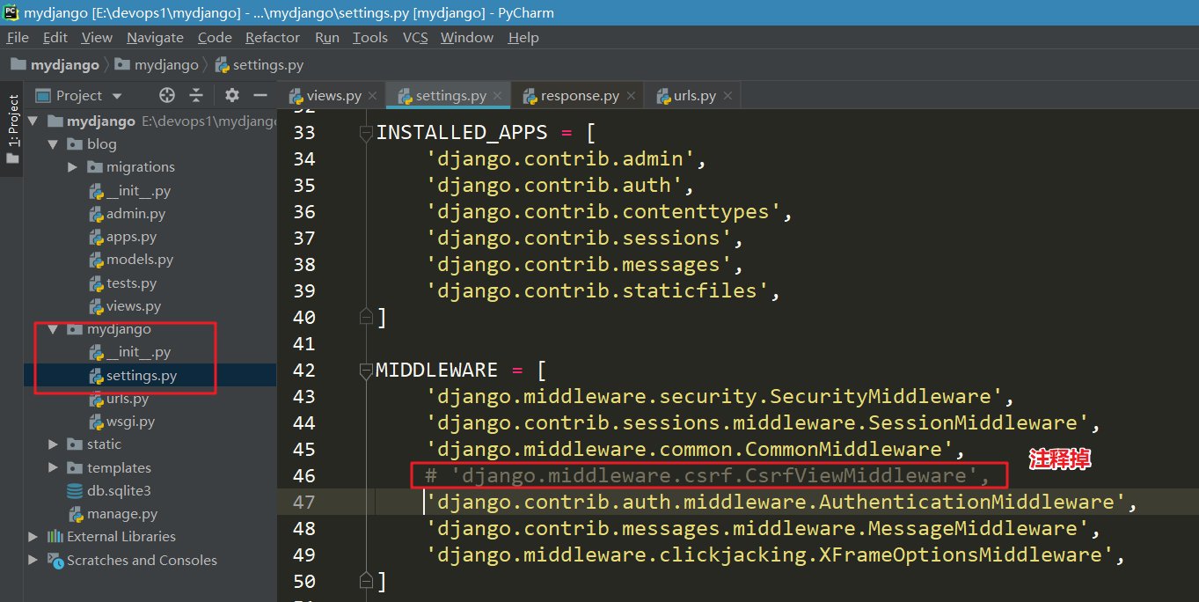Screen dimensions: 1199x602
Task: Close the response.py tab
Action: [631, 96]
